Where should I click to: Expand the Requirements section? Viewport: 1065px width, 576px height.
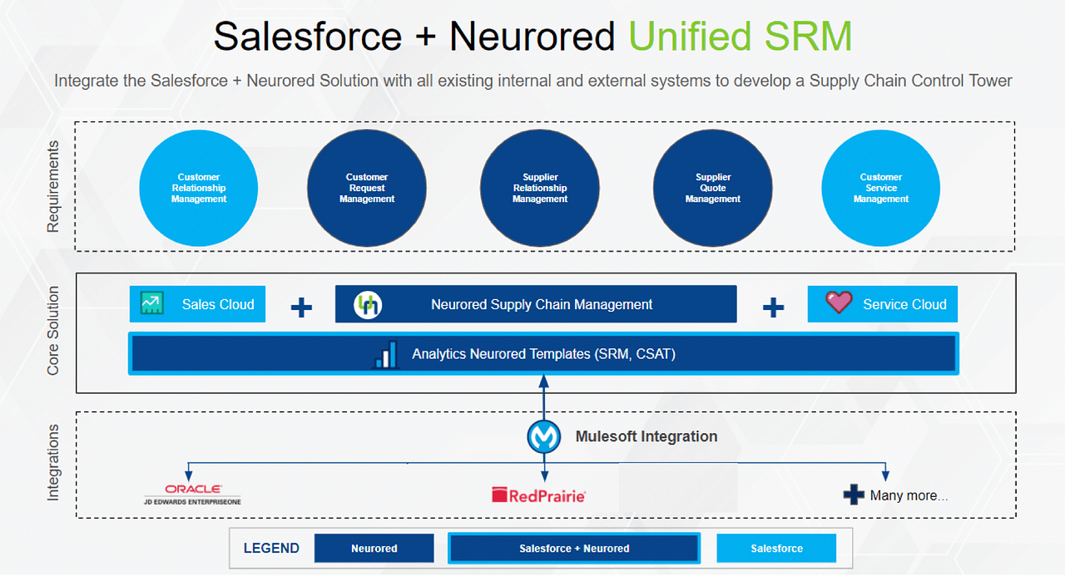tap(54, 187)
